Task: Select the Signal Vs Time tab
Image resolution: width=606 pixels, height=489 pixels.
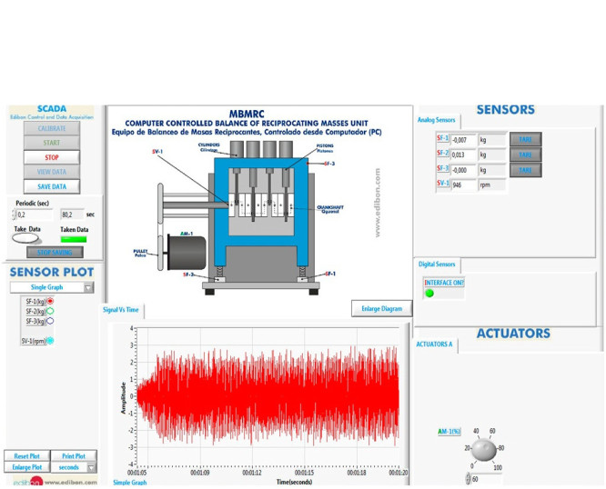Action: (121, 310)
